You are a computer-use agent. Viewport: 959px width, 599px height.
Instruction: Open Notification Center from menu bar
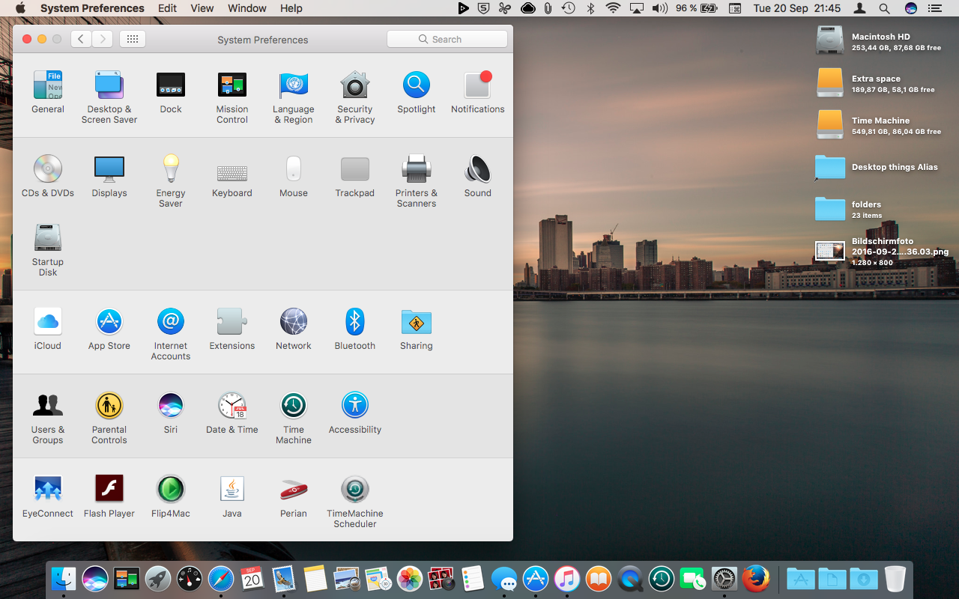click(x=934, y=8)
